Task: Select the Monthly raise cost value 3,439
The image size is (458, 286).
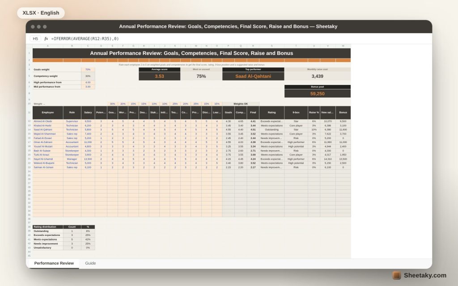Action: coord(318,76)
